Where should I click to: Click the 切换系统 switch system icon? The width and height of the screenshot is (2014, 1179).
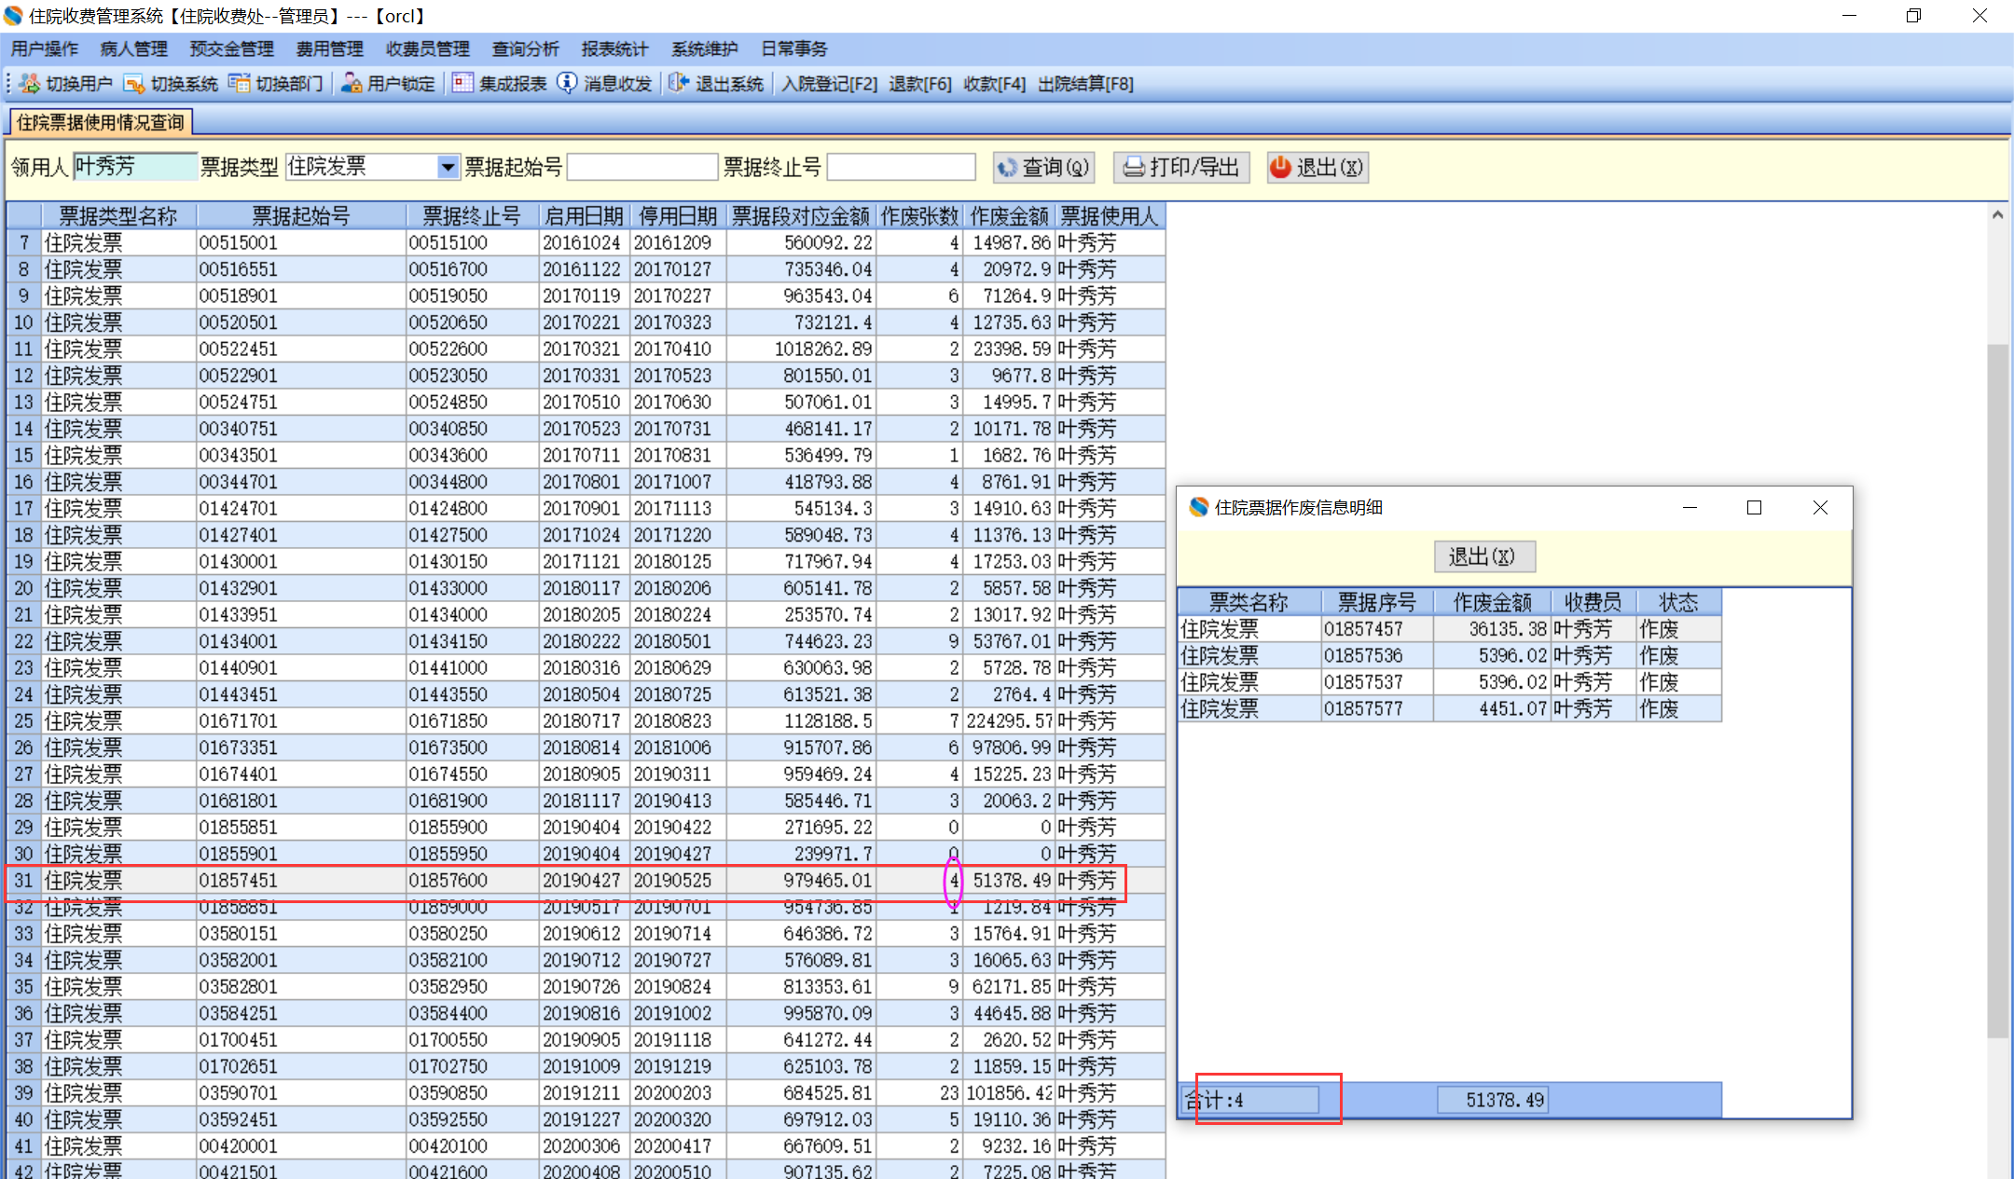pos(134,84)
